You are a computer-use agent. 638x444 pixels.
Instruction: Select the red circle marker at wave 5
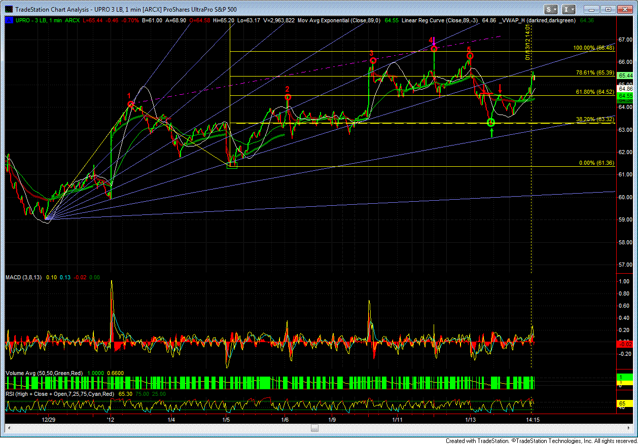tap(470, 56)
